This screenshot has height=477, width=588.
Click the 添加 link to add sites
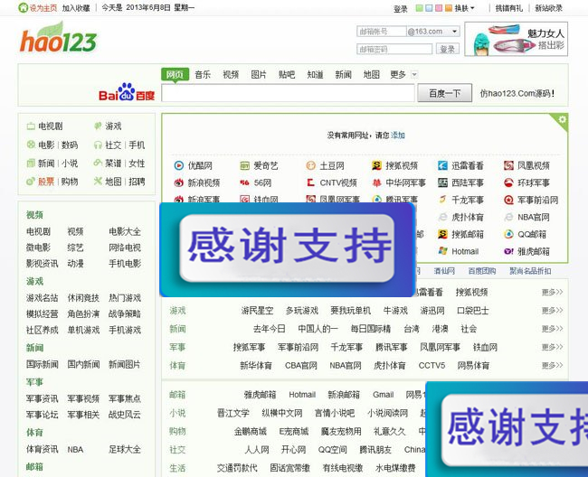click(x=398, y=136)
